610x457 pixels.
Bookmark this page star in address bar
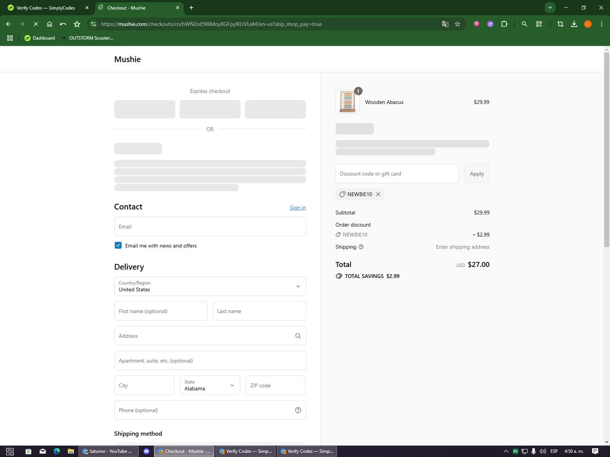click(x=457, y=24)
